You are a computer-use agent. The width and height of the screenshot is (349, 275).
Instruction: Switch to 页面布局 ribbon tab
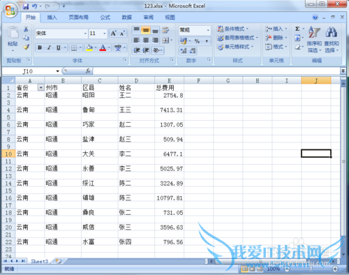pos(78,17)
